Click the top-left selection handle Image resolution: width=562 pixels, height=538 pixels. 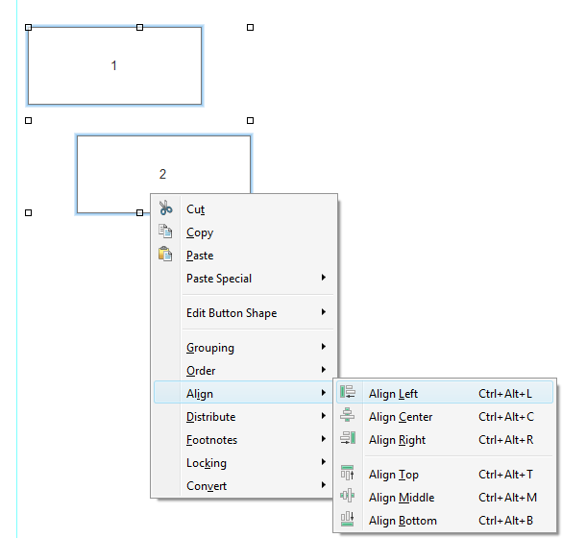28,27
